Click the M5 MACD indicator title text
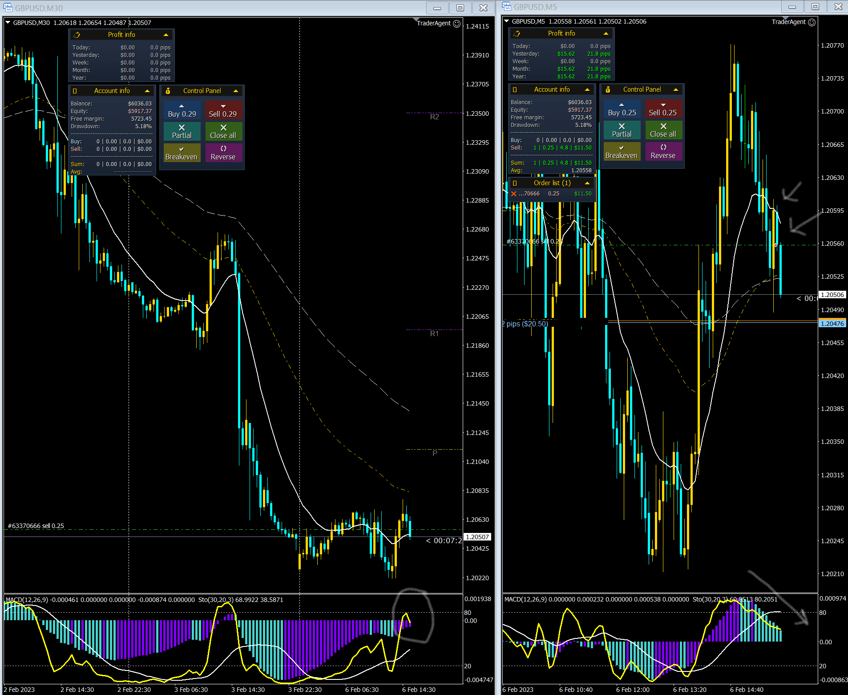 (597, 599)
